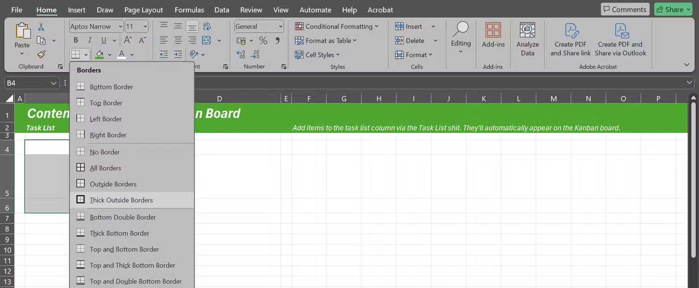
Task: Open the Aptos Narrow font dropdown
Action: [121, 27]
